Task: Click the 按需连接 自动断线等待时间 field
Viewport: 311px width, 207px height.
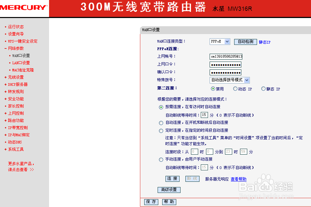Action: pyautogui.click(x=204, y=115)
